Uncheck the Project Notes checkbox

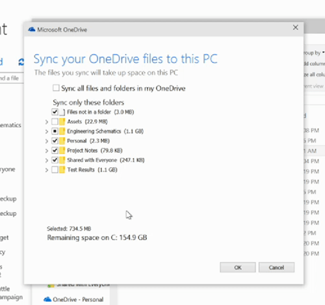coord(55,150)
